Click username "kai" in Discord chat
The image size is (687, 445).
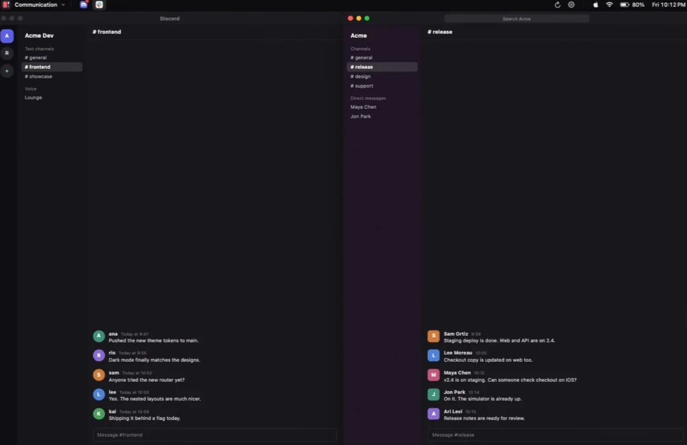tap(113, 411)
